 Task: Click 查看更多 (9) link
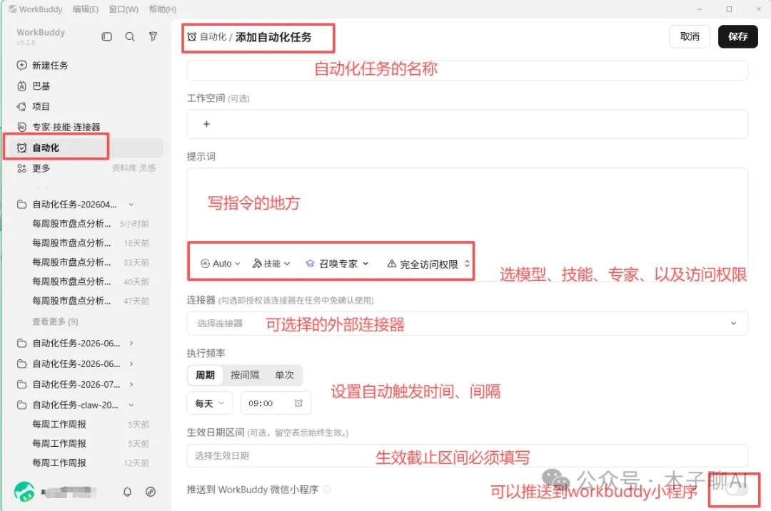point(55,321)
